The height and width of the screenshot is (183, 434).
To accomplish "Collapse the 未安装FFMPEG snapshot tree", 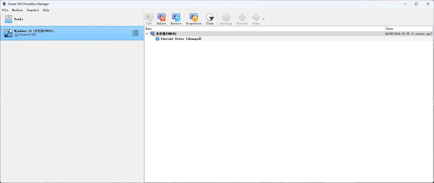I will coord(147,34).
